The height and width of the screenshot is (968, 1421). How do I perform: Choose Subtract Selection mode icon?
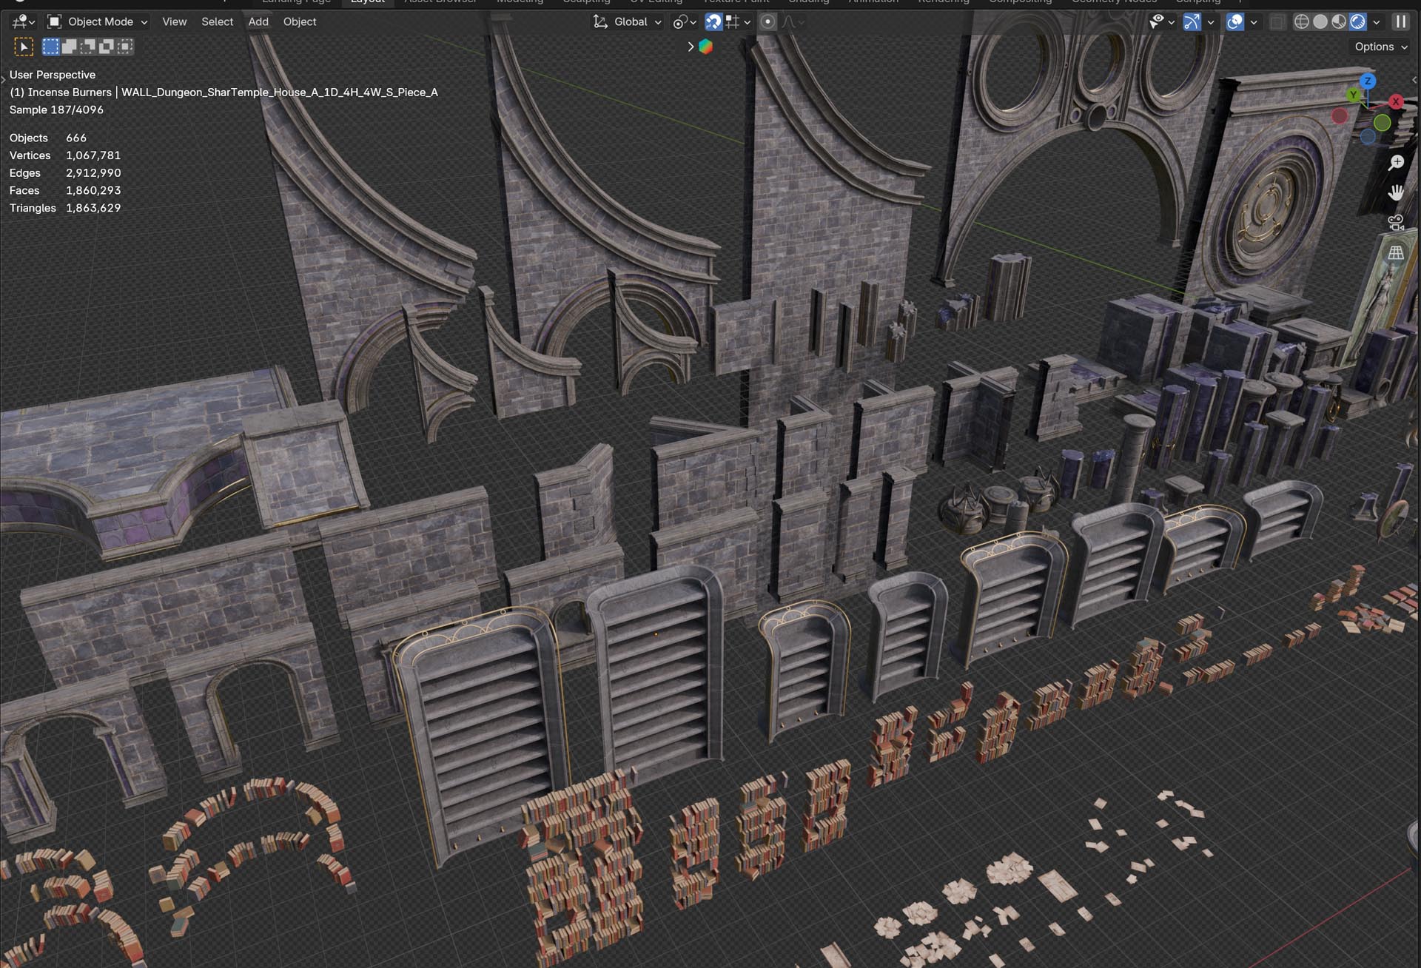click(x=87, y=47)
